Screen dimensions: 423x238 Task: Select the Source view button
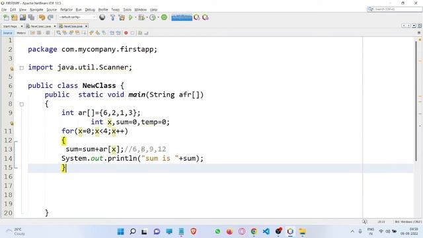[x=7, y=33]
